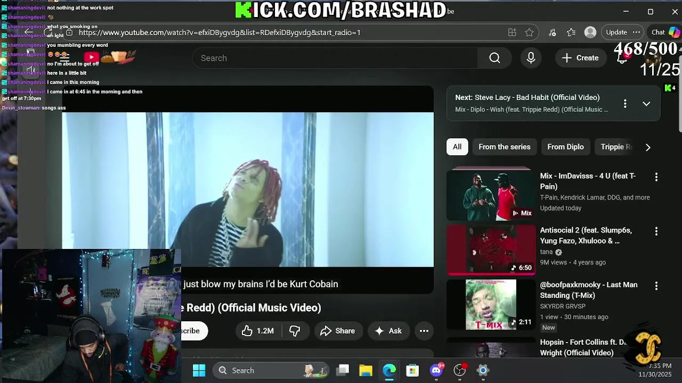Viewport: 682px width, 383px height.
Task: Visit the tana channel link
Action: point(546,252)
